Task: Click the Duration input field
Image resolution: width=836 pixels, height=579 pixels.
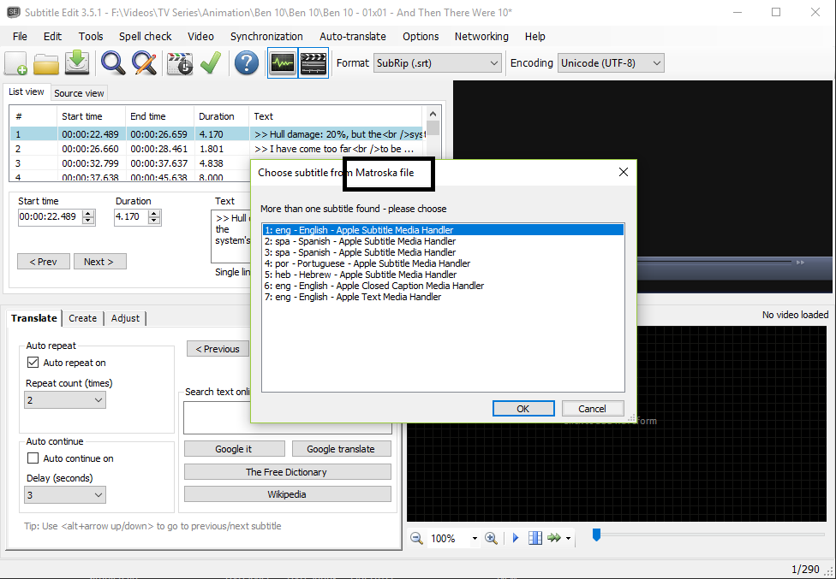Action: point(131,216)
